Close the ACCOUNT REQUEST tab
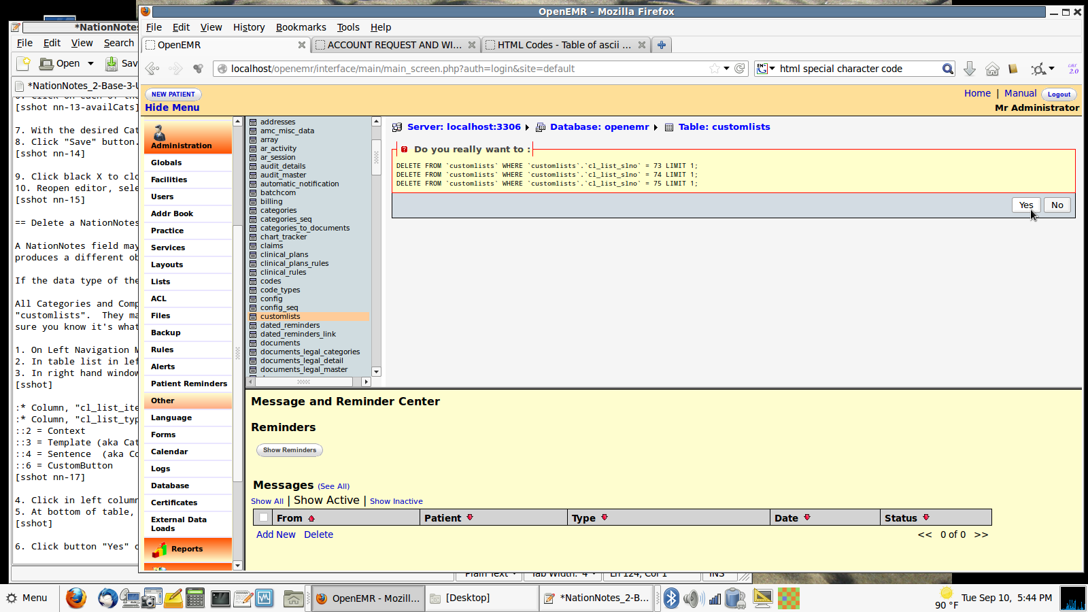Viewport: 1088px width, 612px height. click(x=472, y=45)
